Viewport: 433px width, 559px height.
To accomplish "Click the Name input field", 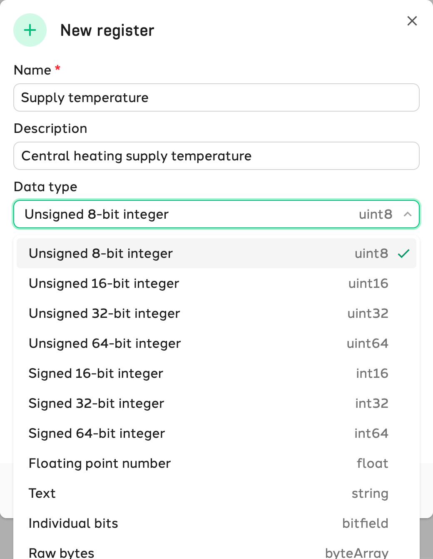I will tap(216, 97).
